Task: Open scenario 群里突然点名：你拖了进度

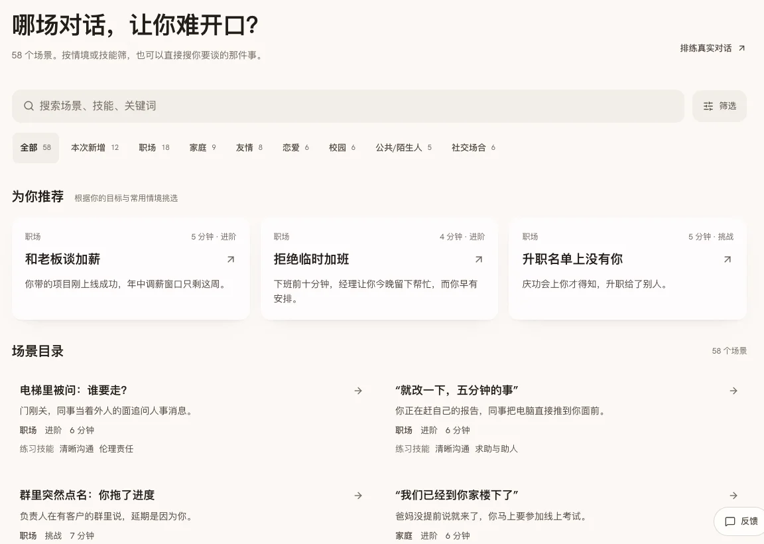Action: click(88, 496)
